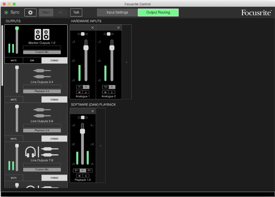The width and height of the screenshot is (275, 197).
Task: Click the Analogue 2 pan slider
Action: tap(108, 34)
